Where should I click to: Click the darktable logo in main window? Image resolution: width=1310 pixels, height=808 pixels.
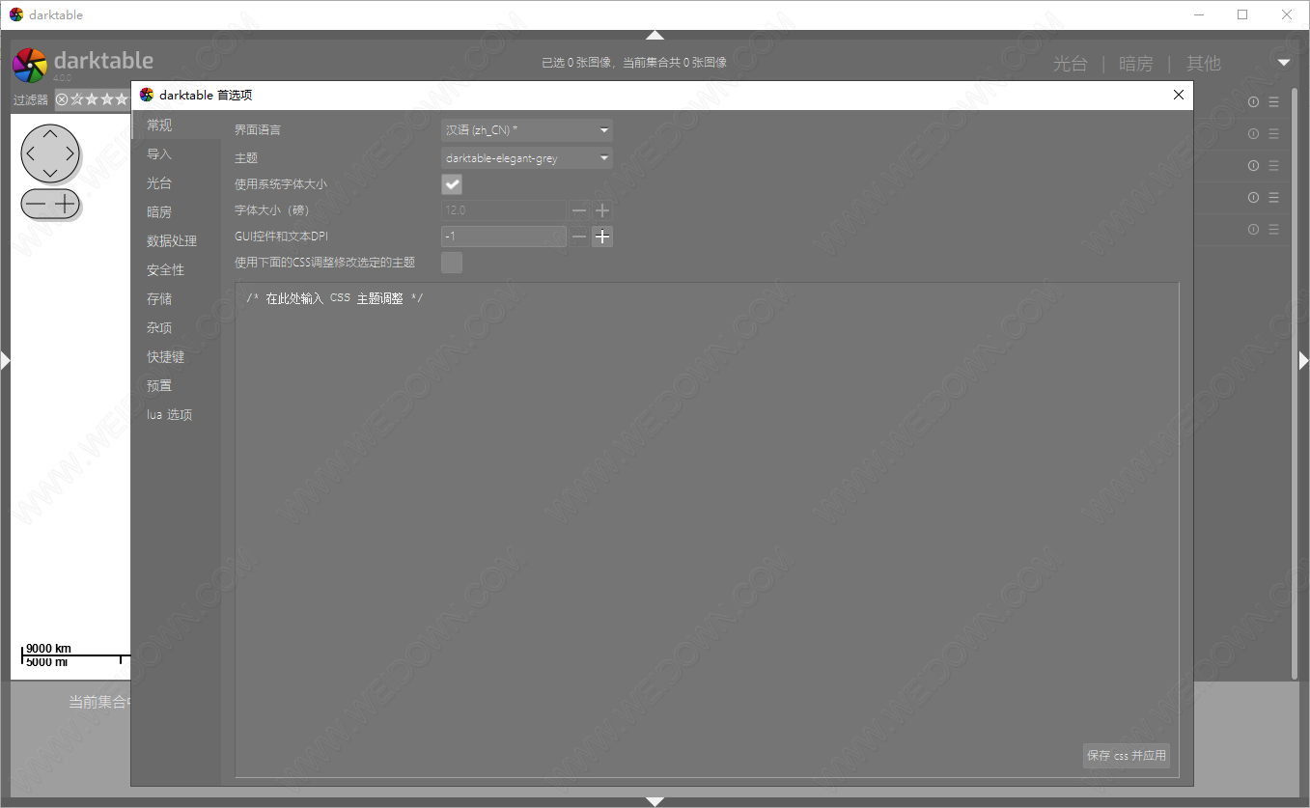pyautogui.click(x=29, y=65)
